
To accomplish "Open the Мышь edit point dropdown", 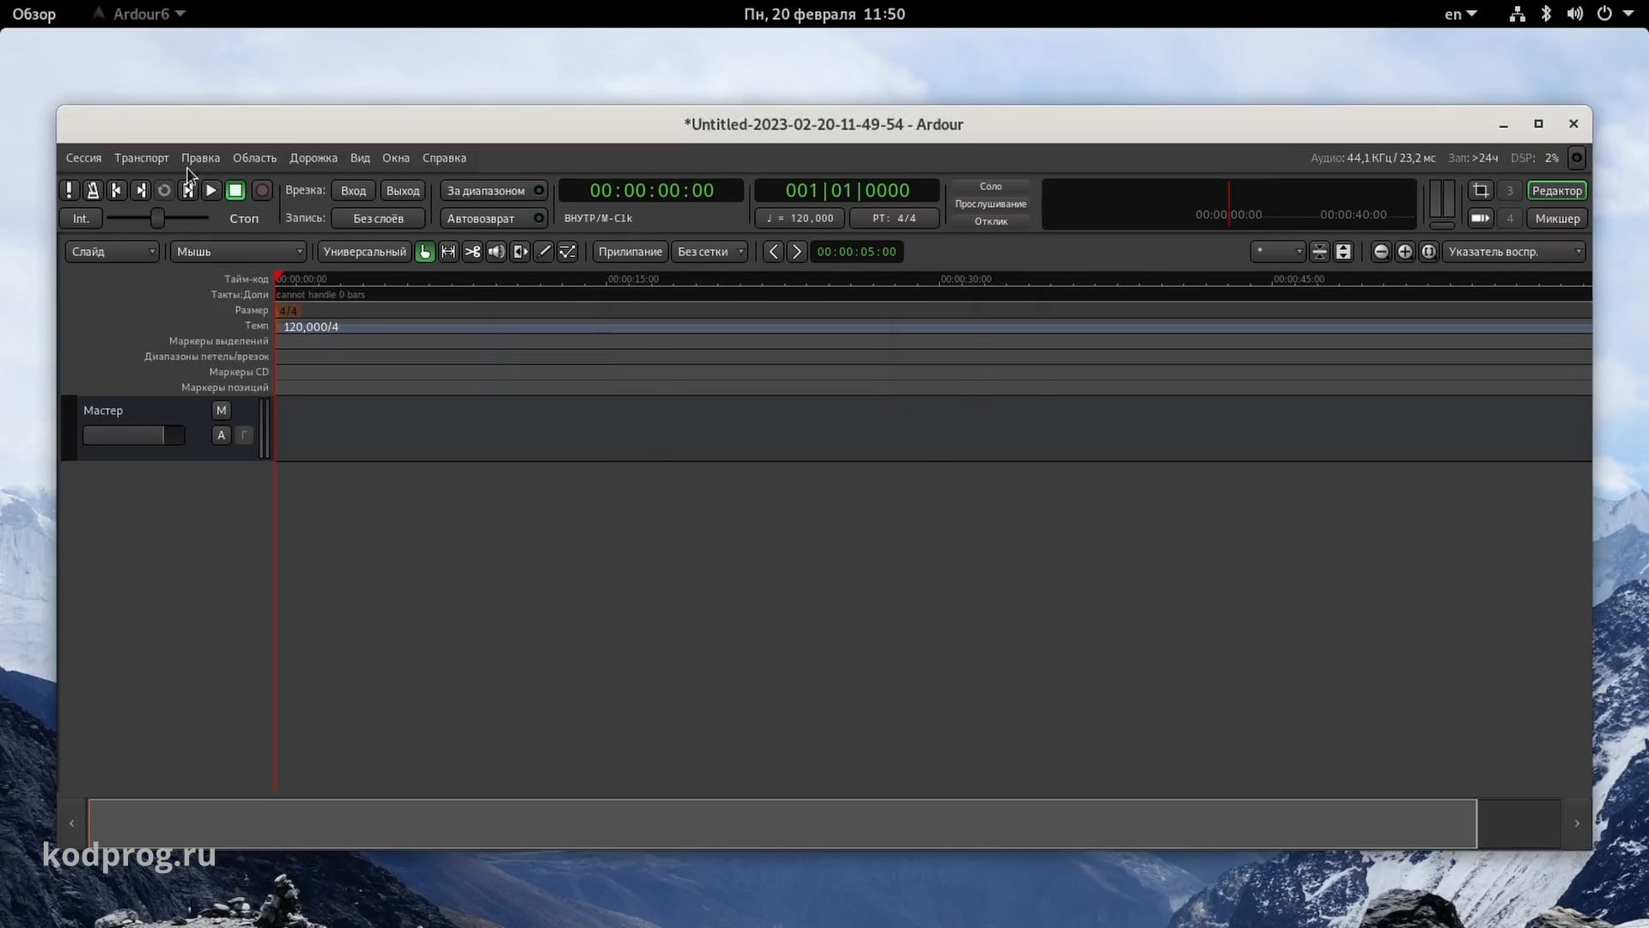I will (x=239, y=252).
